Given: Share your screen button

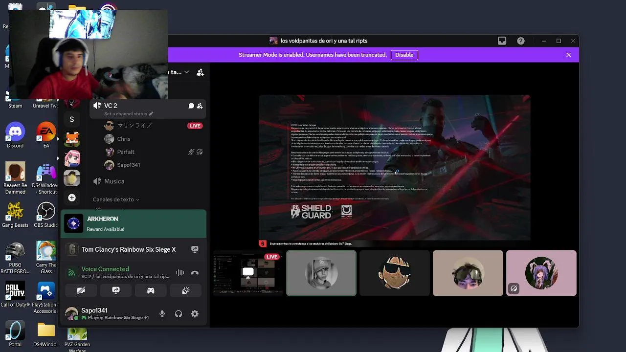Looking at the screenshot, I should click(x=116, y=290).
